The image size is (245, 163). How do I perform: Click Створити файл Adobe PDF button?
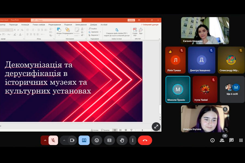(x=117, y=32)
